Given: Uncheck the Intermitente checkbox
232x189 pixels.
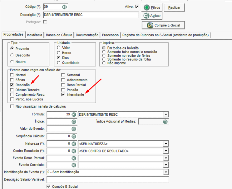Looking at the screenshot, I should tap(63, 94).
